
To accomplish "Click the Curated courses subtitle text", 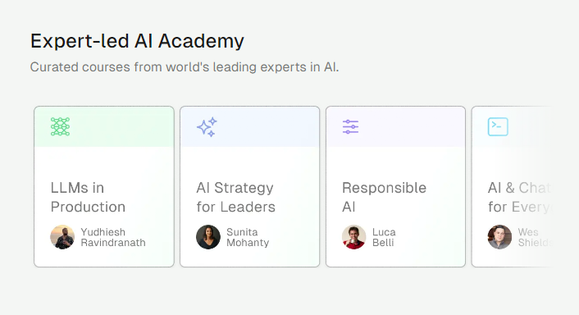I will [185, 67].
